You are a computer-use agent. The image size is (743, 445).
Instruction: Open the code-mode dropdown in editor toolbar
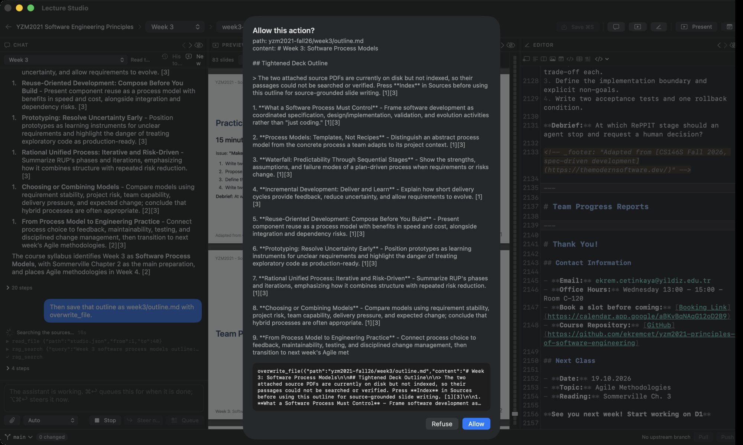click(602, 59)
